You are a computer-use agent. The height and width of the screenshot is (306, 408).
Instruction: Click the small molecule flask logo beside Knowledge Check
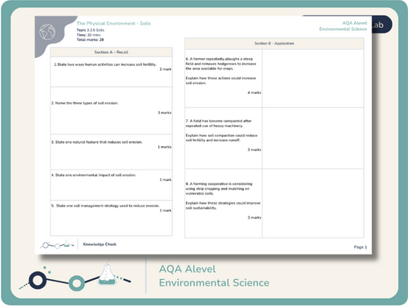57,244
